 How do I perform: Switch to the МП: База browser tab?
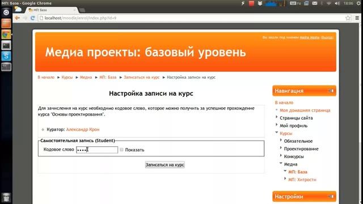point(52,10)
